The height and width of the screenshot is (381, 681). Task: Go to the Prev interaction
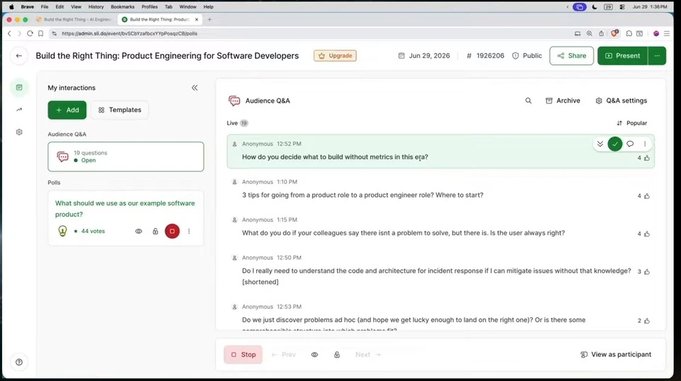tap(284, 355)
